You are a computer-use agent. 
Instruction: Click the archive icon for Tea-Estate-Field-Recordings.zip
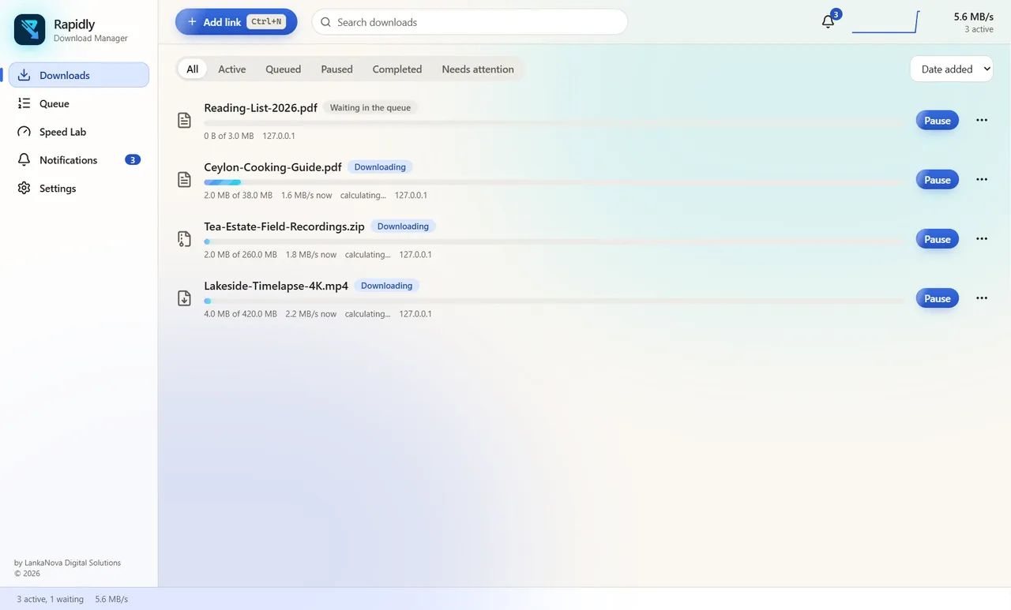pyautogui.click(x=184, y=239)
